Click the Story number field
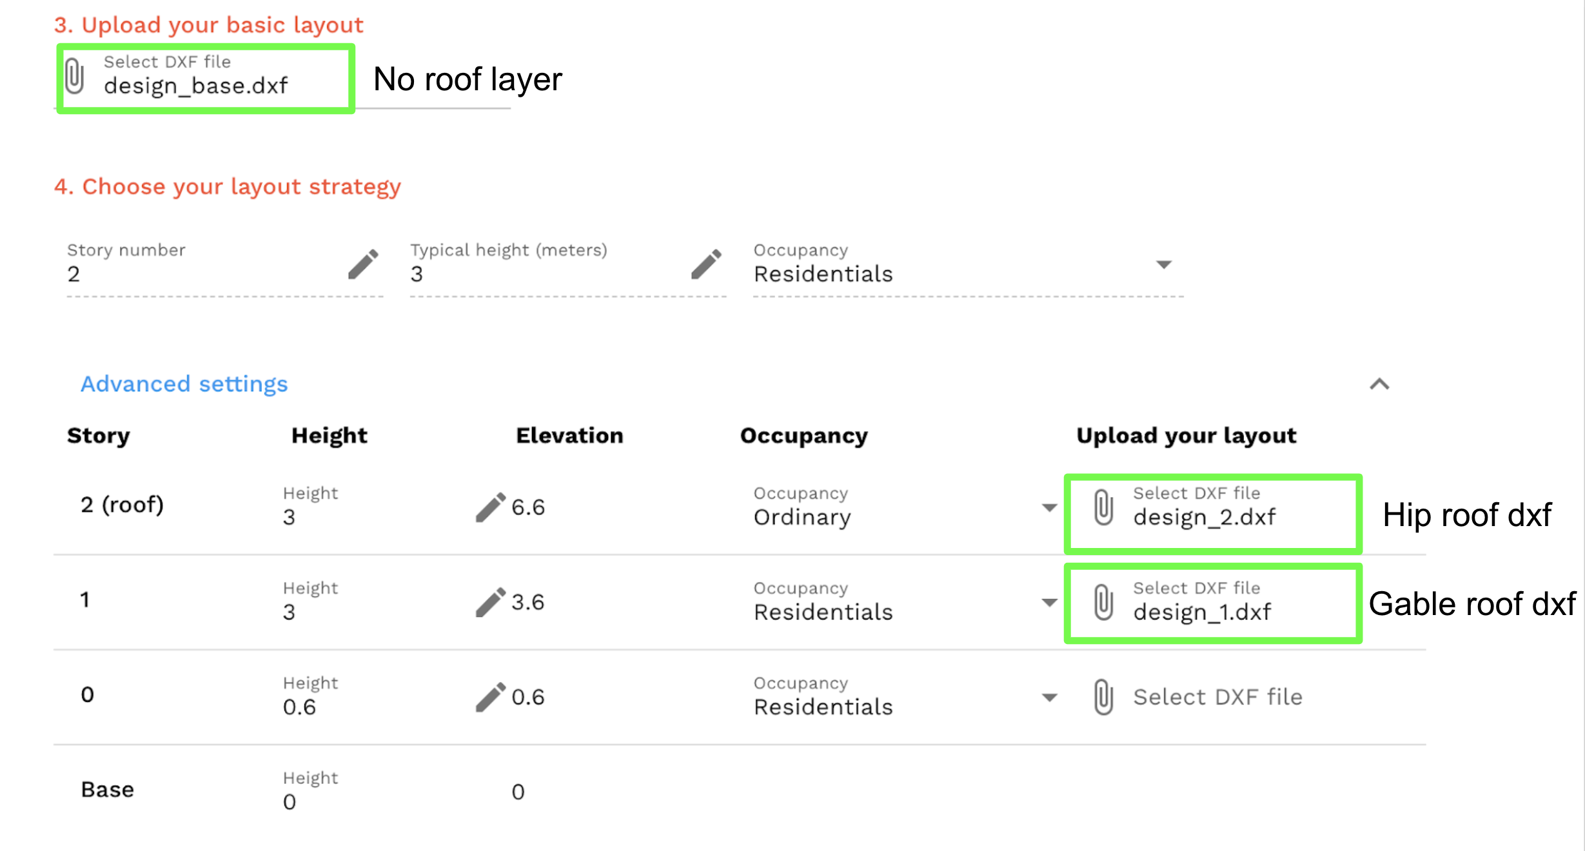The height and width of the screenshot is (851, 1585). pos(200,274)
